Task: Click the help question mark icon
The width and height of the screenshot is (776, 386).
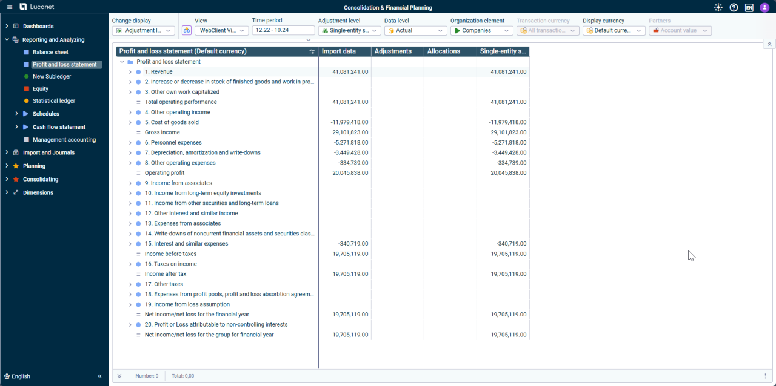Action: click(734, 7)
